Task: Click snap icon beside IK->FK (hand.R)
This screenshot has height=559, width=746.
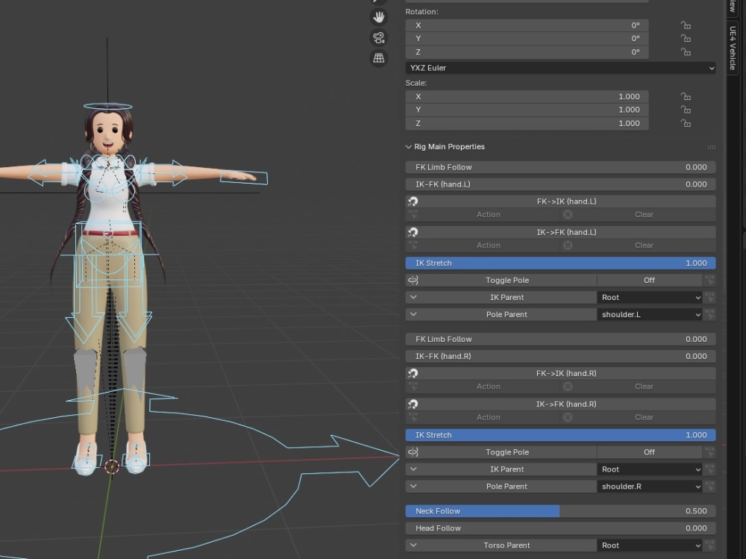Action: pyautogui.click(x=413, y=405)
